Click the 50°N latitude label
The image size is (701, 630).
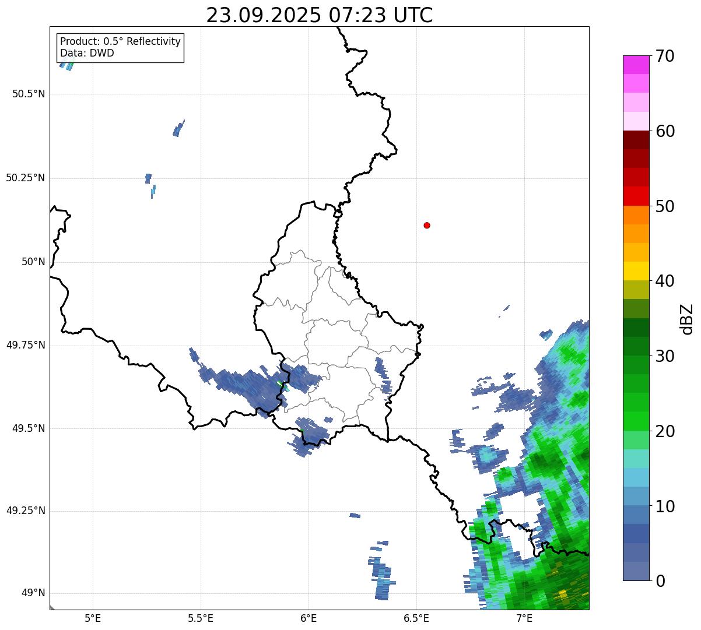(33, 262)
